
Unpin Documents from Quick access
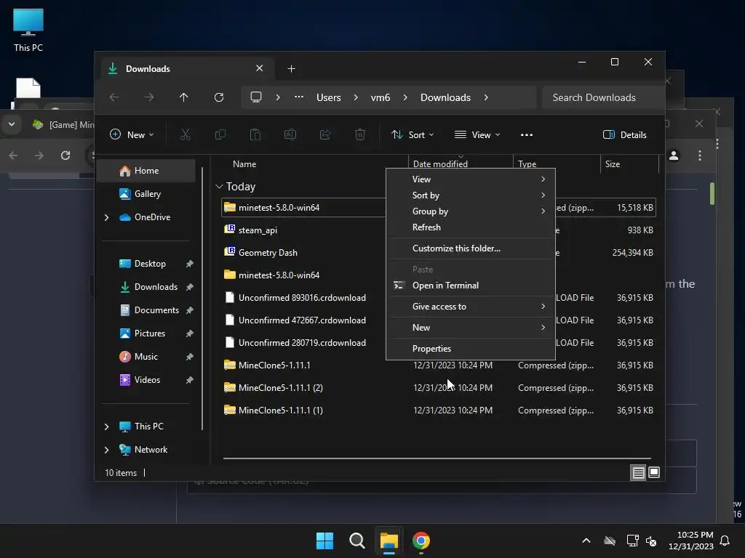tap(190, 310)
